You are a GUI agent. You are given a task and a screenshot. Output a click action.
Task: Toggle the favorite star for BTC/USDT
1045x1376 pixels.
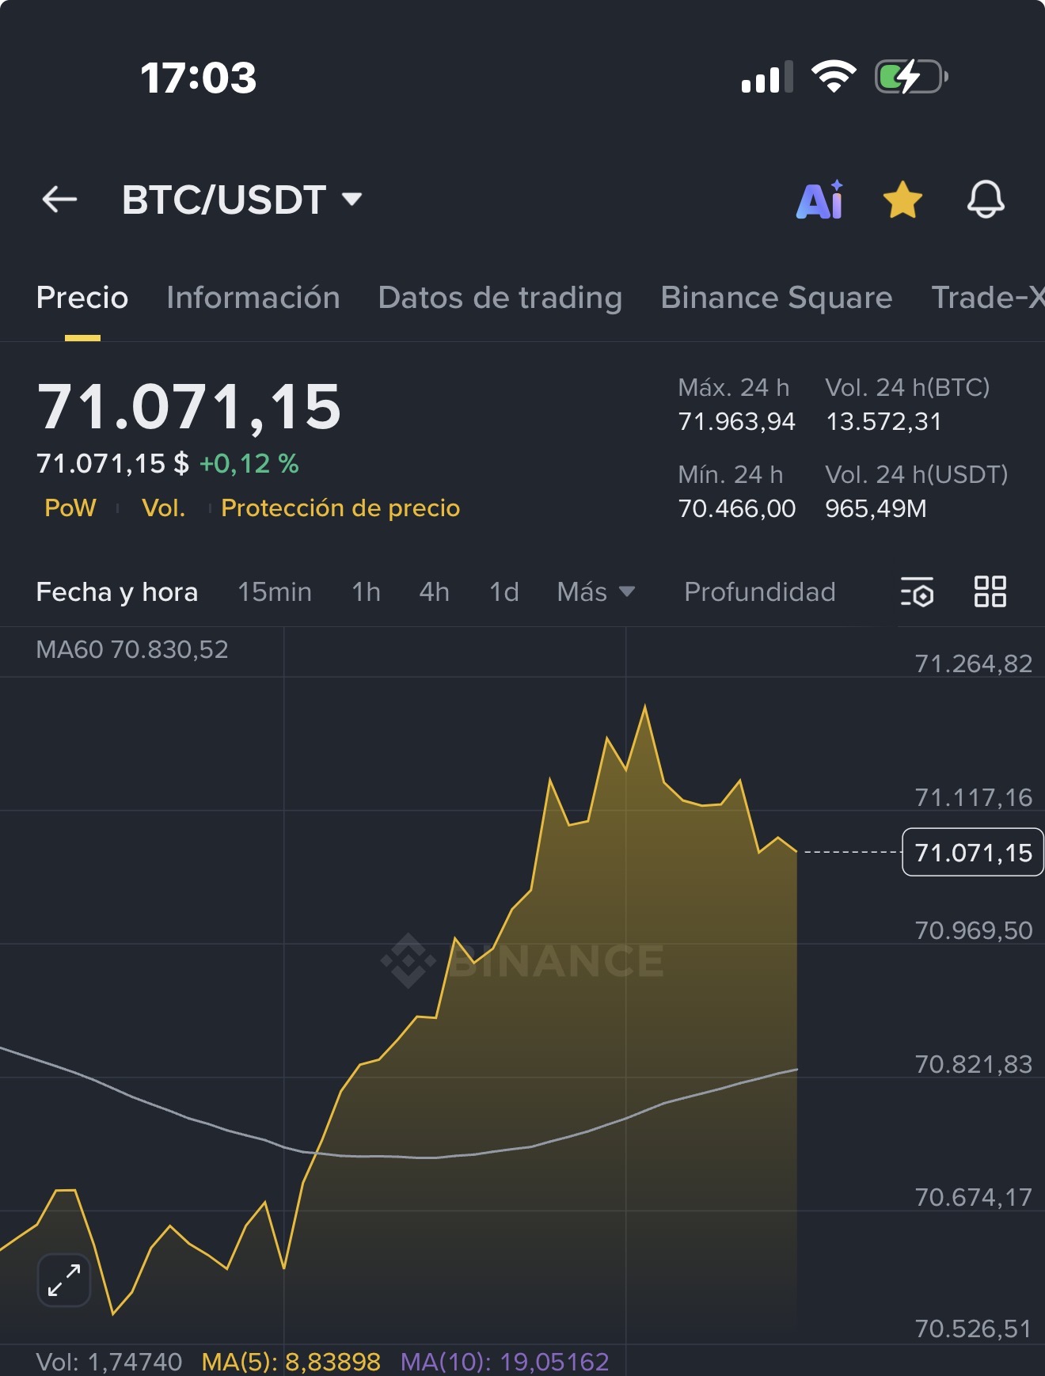[902, 200]
